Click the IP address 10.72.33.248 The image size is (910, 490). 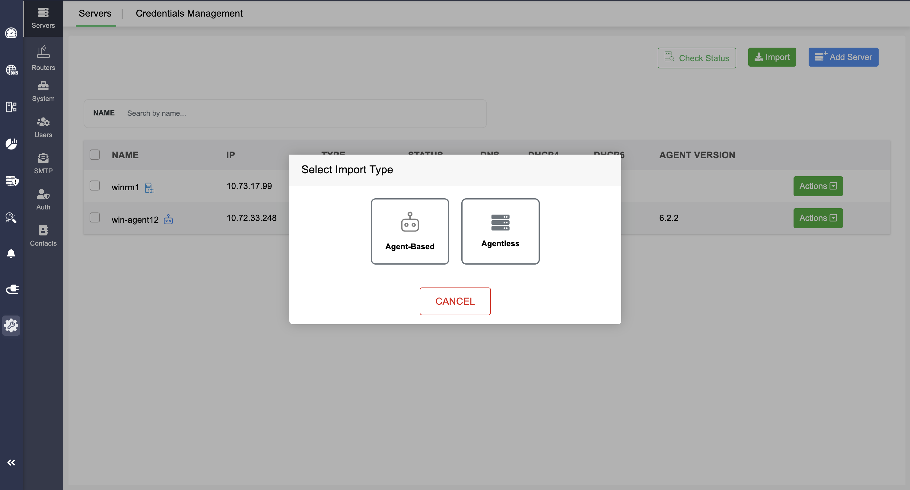click(x=252, y=218)
